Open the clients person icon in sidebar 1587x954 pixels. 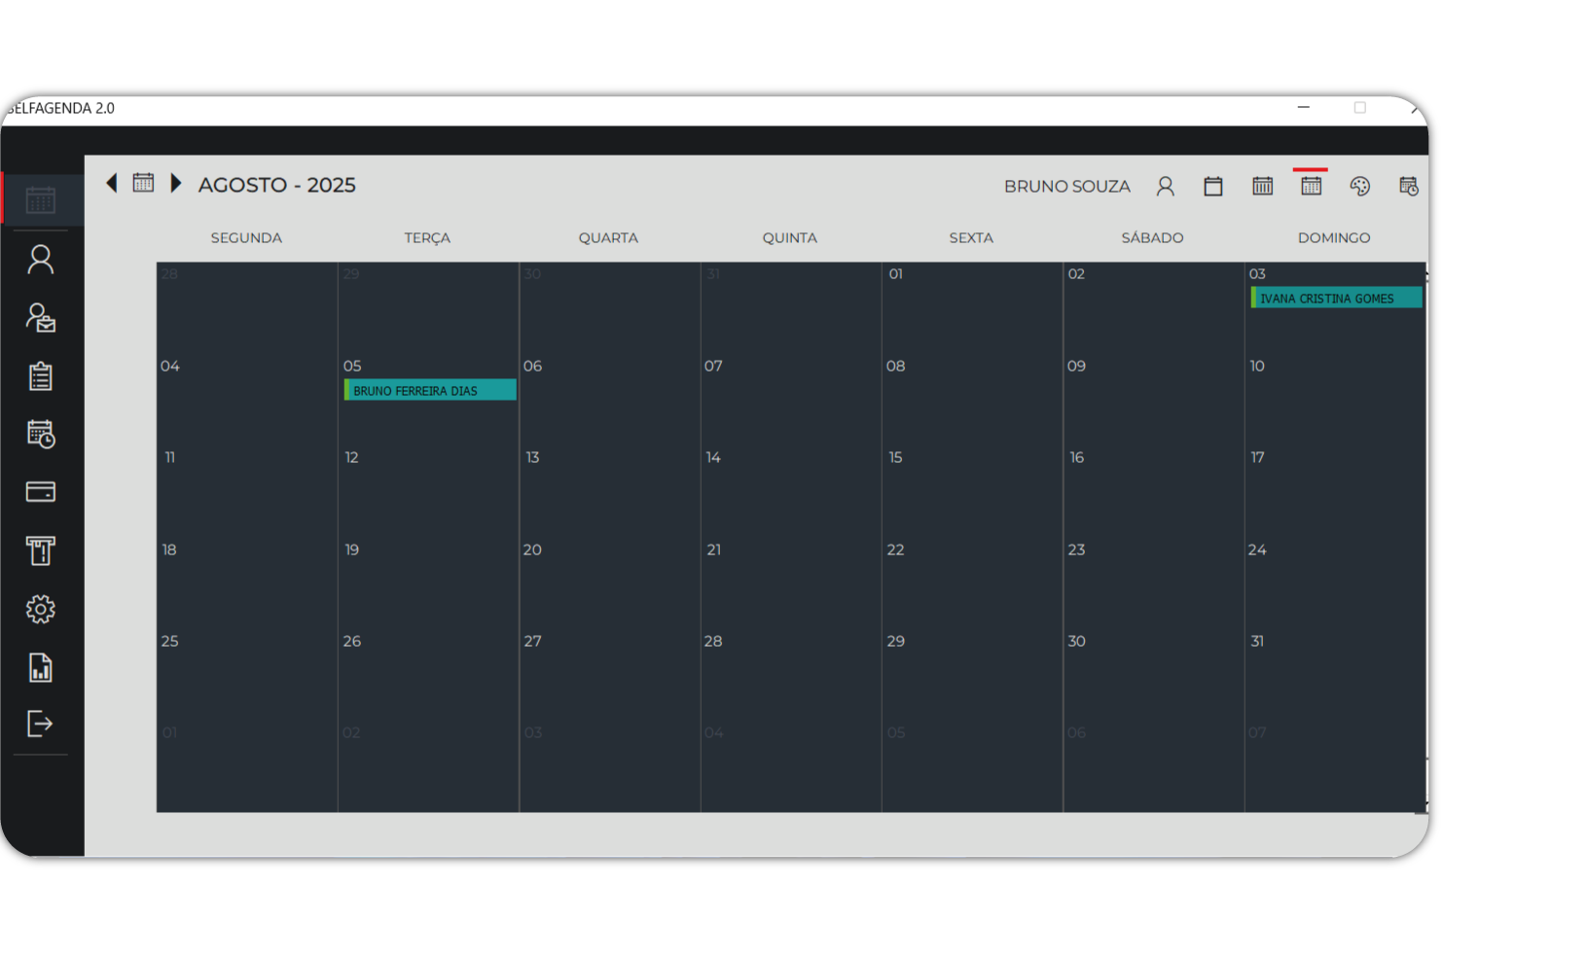(x=40, y=260)
